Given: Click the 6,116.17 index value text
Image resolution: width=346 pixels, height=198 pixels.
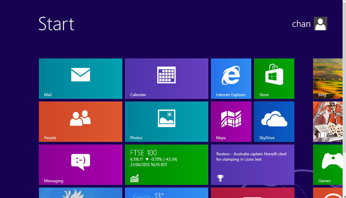Looking at the screenshot, I should [x=137, y=159].
